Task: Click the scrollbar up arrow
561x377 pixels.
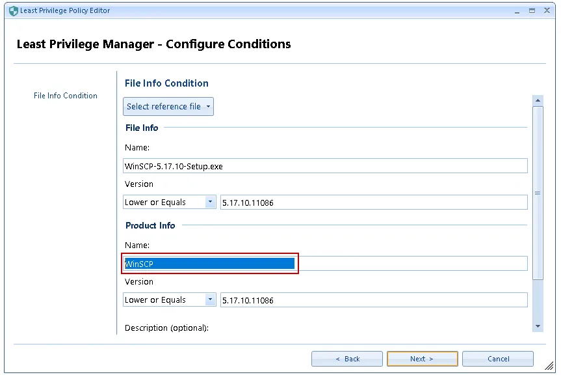Action: [538, 101]
